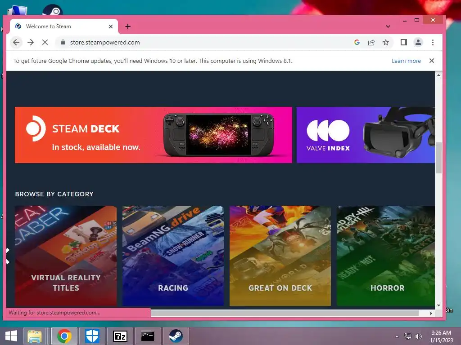The width and height of the screenshot is (461, 345).
Task: Select the Welcome to Steam tab
Action: coord(64,27)
